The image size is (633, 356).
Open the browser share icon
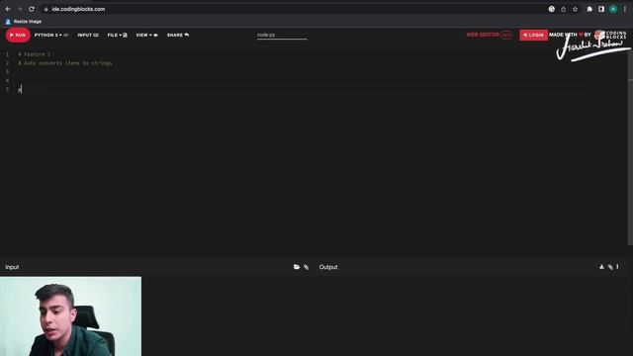563,9
